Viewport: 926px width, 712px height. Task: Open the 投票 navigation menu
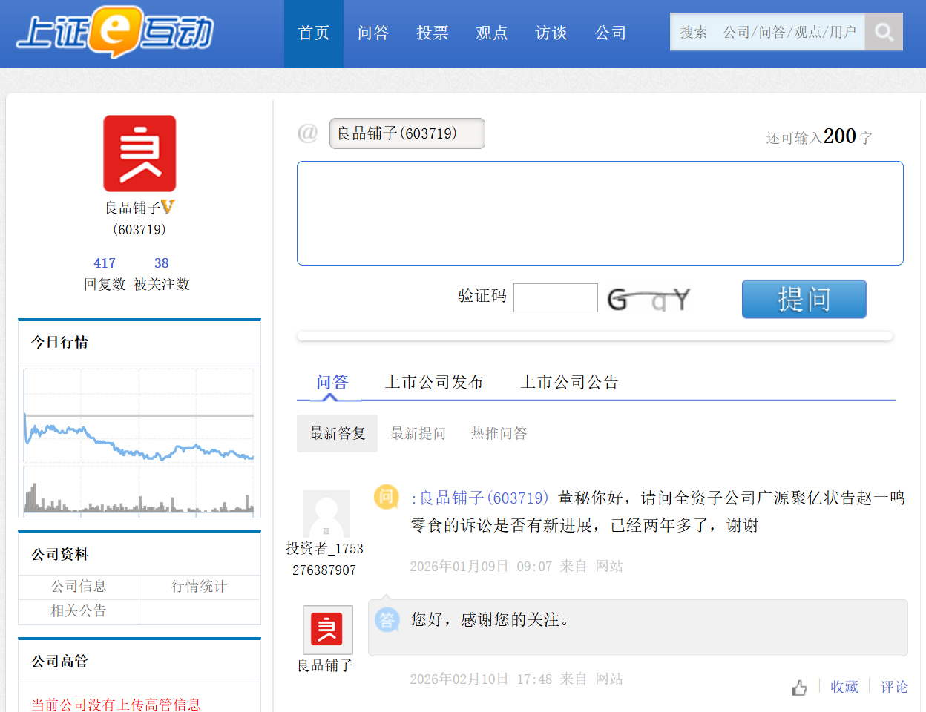point(433,33)
